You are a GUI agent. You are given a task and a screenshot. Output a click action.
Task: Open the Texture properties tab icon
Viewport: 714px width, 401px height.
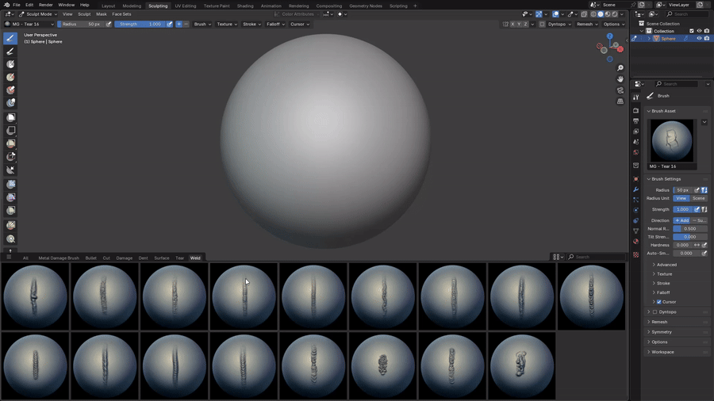pos(635,254)
